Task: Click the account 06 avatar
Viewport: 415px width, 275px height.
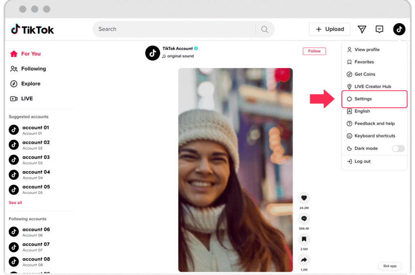Action: click(x=14, y=232)
